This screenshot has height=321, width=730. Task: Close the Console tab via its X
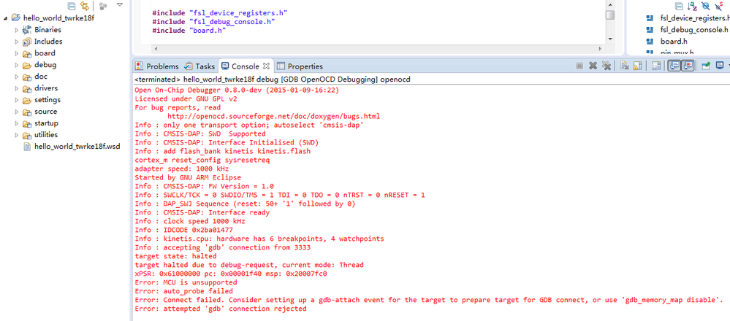266,66
